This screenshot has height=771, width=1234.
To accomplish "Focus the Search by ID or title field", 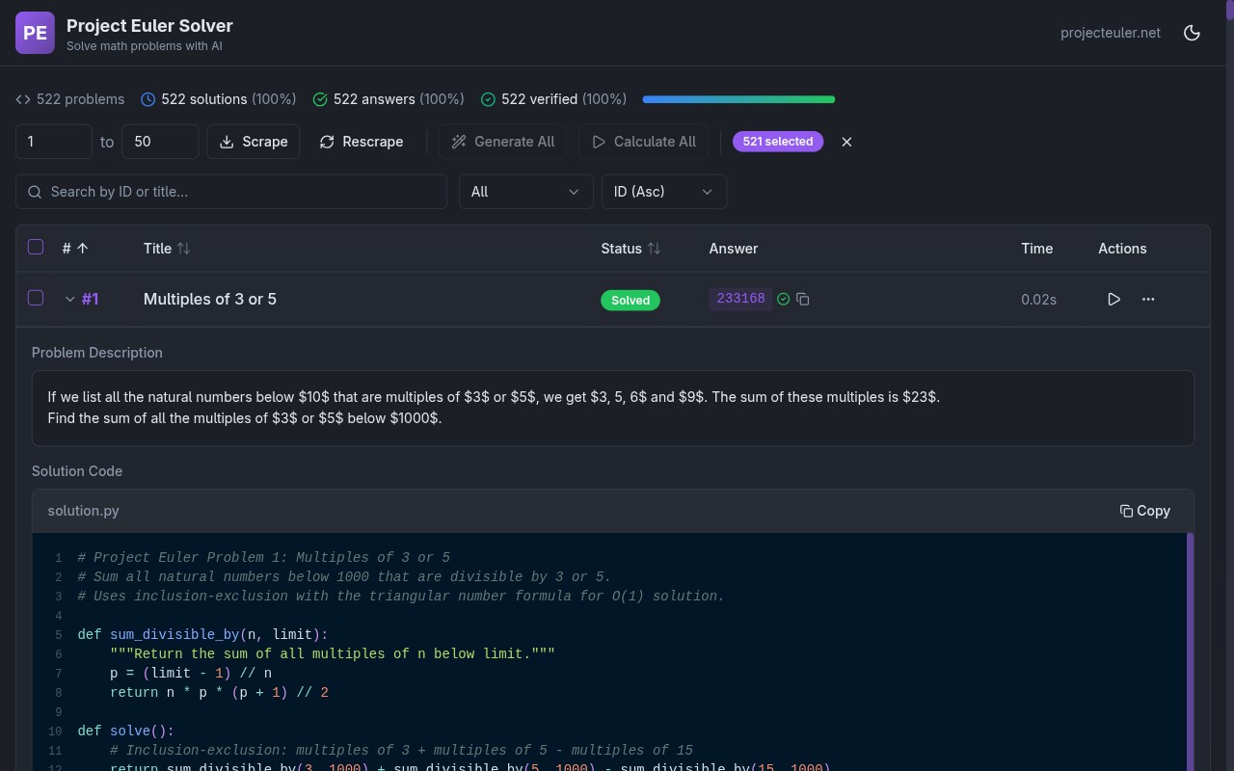I will click(x=231, y=192).
